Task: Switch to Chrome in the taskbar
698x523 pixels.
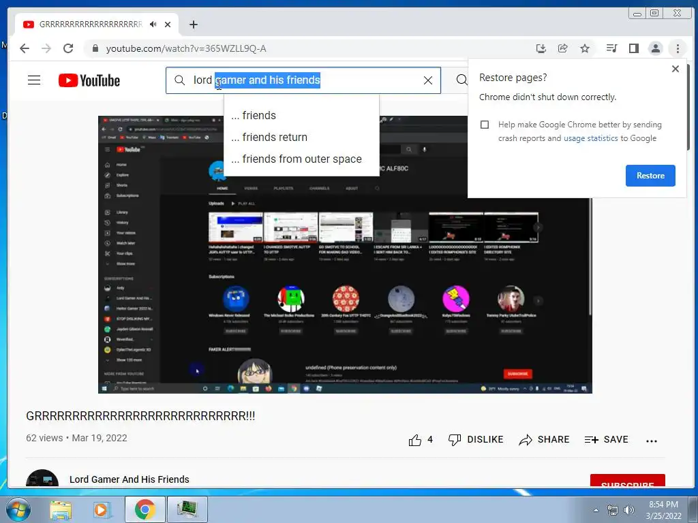Action: tap(145, 509)
